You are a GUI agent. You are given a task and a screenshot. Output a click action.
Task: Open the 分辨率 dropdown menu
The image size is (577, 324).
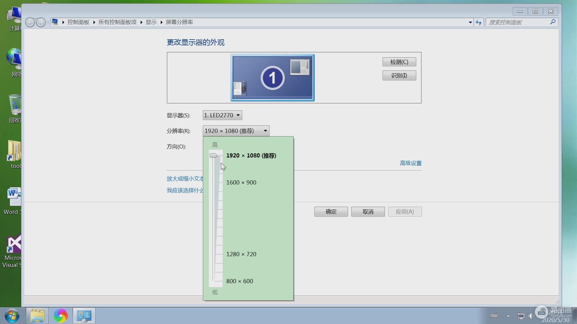(235, 131)
